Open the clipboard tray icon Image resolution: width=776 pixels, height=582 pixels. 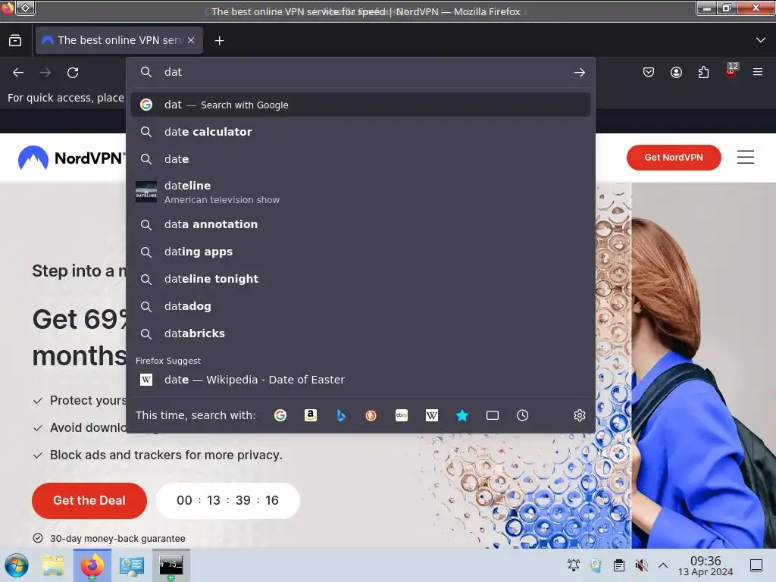point(618,565)
